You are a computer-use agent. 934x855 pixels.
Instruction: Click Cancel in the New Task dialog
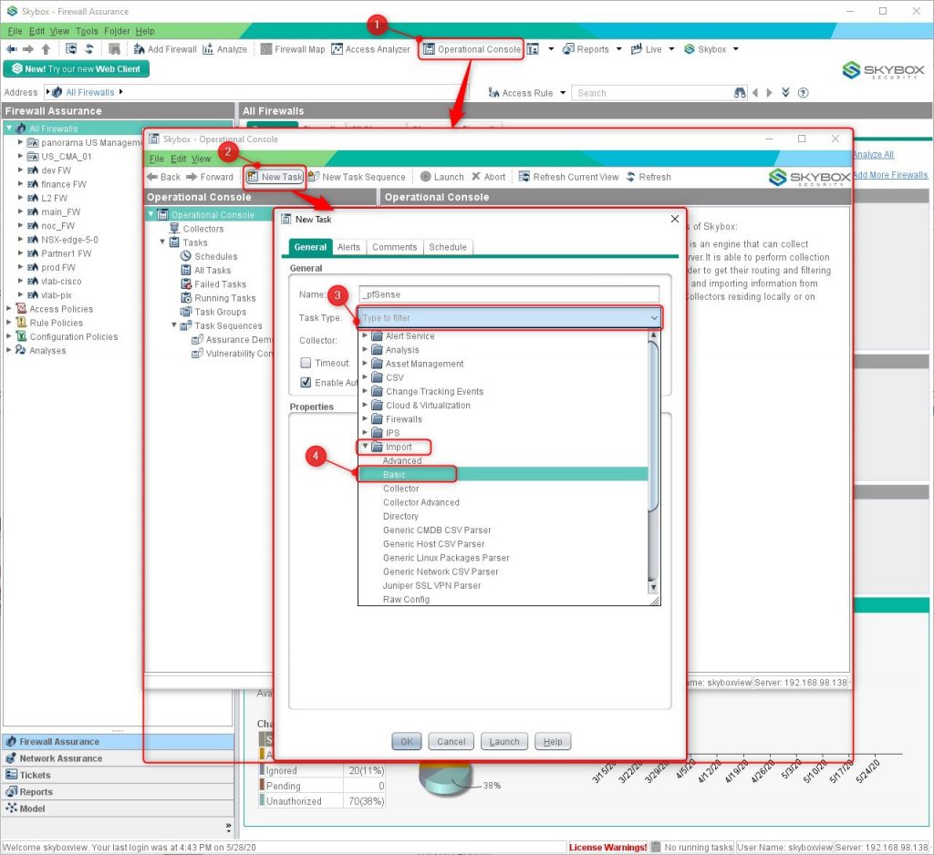451,741
